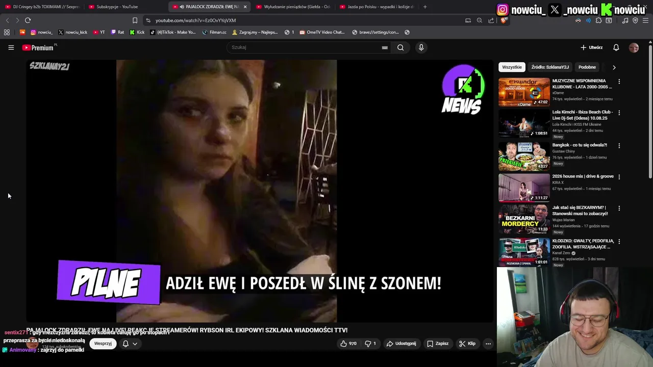This screenshot has width=653, height=367.
Task: Open Brave Shields lion icon
Action: click(505, 20)
